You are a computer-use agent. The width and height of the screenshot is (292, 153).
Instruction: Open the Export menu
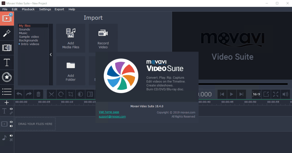click(59, 9)
